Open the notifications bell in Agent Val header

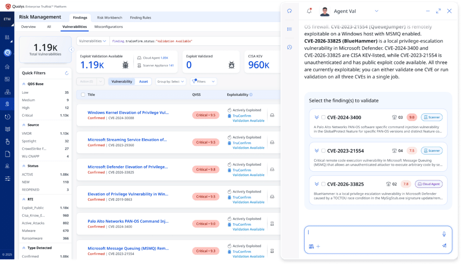click(309, 11)
